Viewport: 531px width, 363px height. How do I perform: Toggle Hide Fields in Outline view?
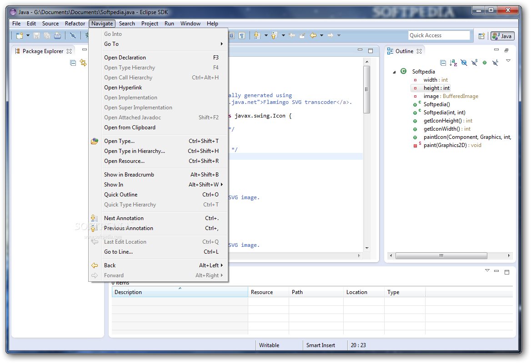[464, 63]
